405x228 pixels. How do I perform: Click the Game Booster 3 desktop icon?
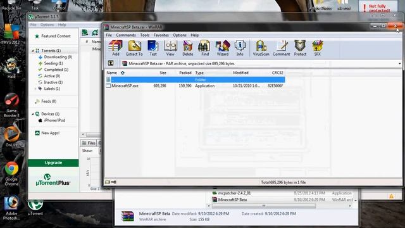[x=11, y=105]
